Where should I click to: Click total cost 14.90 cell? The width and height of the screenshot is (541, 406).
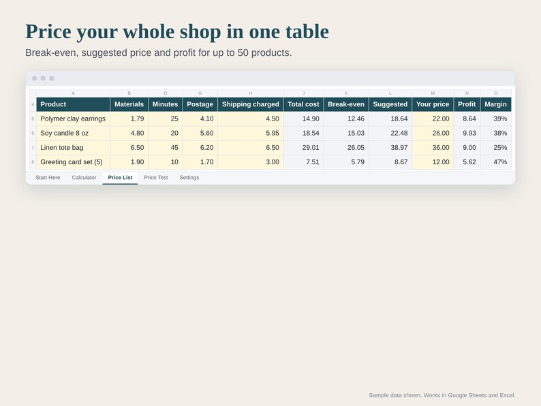tap(304, 119)
